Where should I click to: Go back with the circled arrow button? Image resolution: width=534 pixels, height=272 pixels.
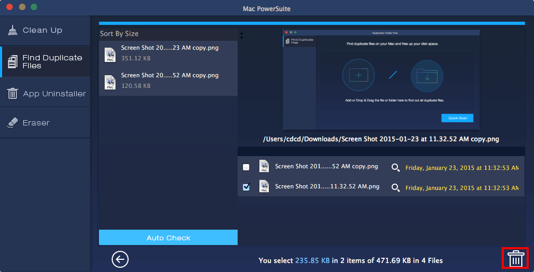coord(120,260)
